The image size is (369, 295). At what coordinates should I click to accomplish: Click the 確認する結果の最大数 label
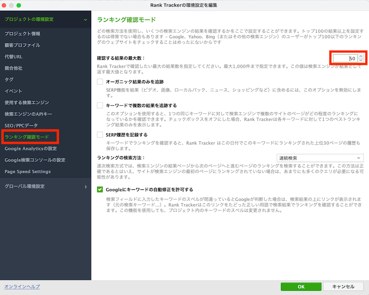(121, 58)
